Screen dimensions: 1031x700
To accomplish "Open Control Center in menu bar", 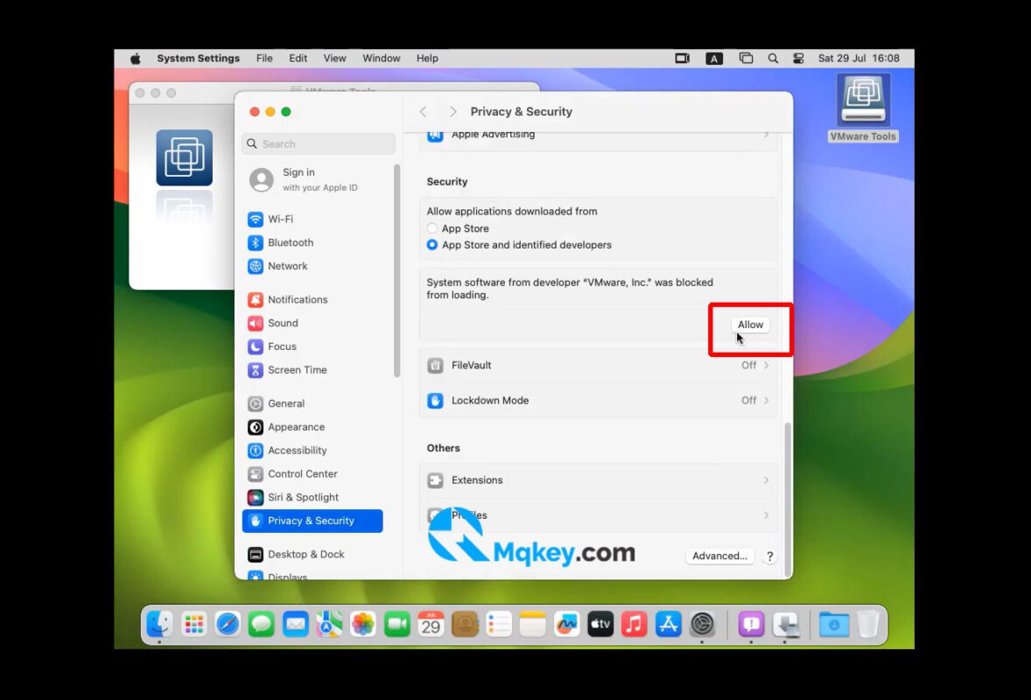I will 798,59.
